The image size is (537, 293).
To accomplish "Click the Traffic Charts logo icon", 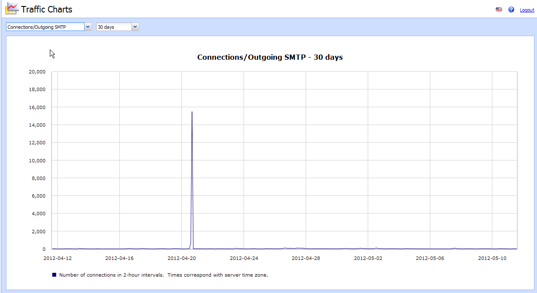I will (x=12, y=8).
